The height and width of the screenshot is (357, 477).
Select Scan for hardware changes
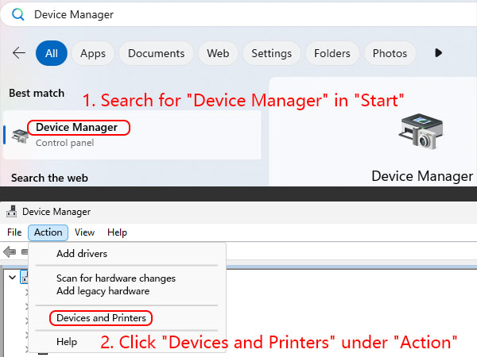click(115, 278)
